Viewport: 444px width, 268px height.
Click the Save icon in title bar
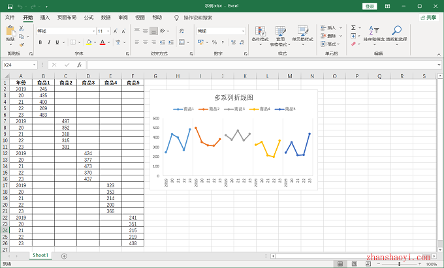[10, 7]
